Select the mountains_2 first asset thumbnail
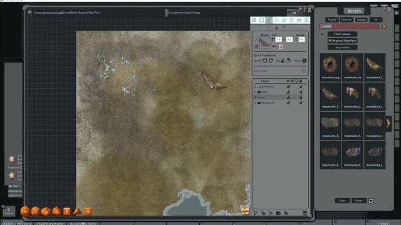 point(352,96)
